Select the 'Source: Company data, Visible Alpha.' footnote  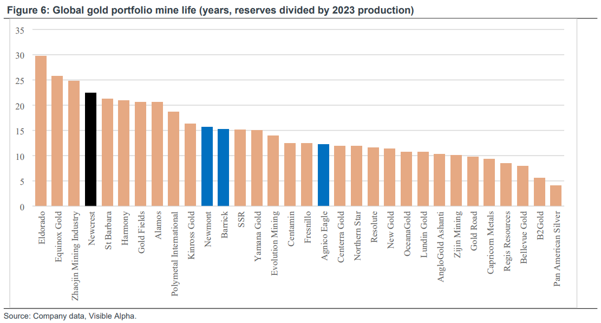70,316
